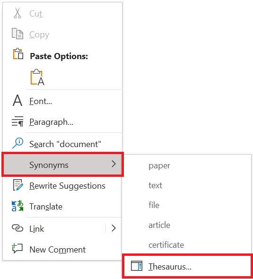Viewport: 253px width, 279px height.
Task: Click the Translate language icon
Action: tap(17, 206)
